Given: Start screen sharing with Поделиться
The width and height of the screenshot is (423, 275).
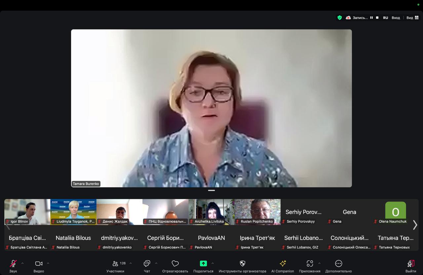Looking at the screenshot, I should click(x=203, y=264).
